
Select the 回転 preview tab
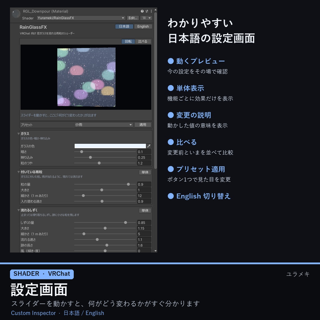128,42
